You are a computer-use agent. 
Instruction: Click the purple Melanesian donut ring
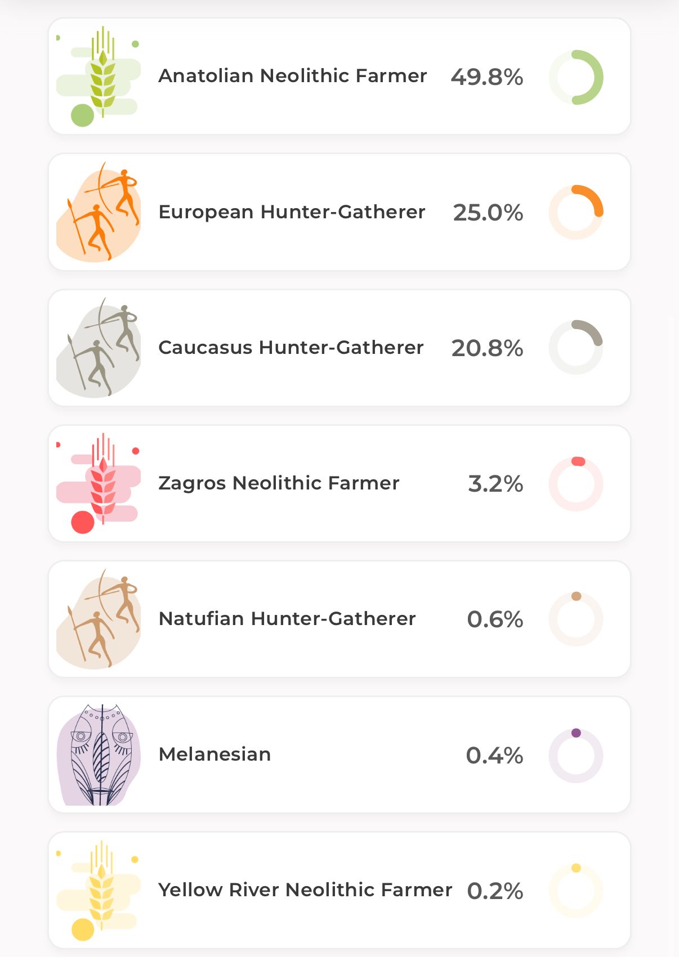point(576,756)
